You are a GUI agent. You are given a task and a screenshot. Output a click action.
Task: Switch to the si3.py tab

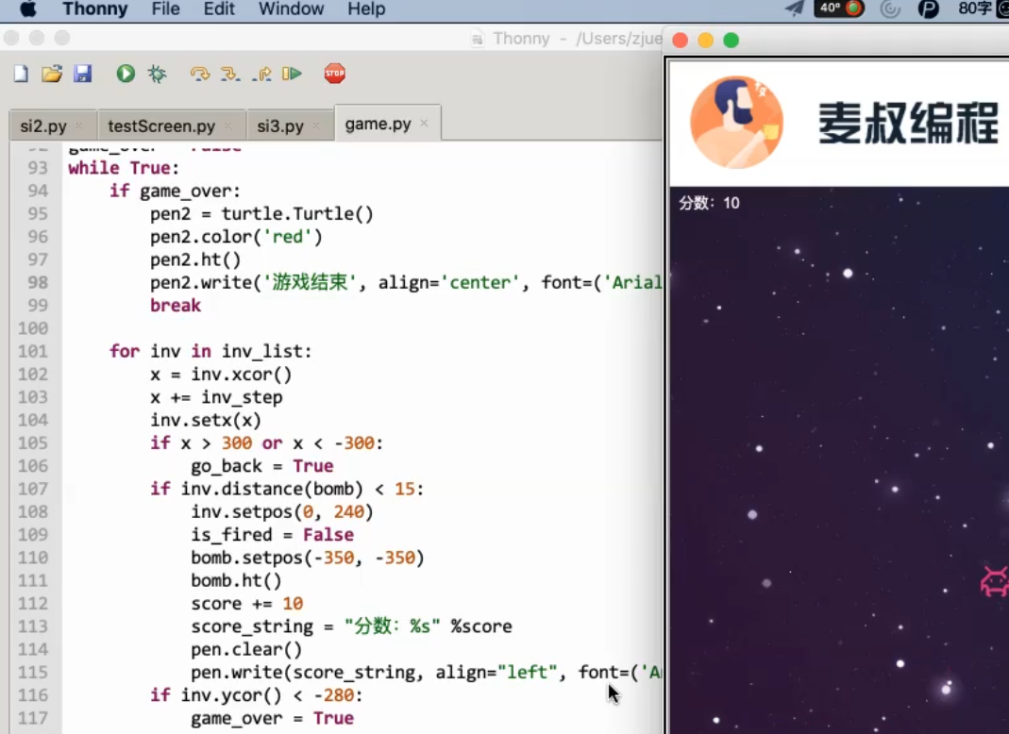point(280,125)
